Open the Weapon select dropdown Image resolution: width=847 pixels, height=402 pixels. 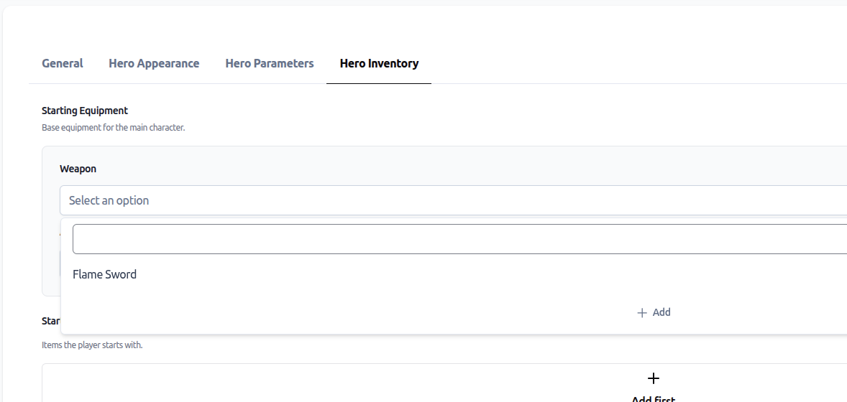453,200
